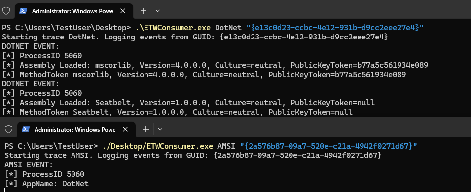The width and height of the screenshot is (471, 192).
Task: Click 'MethodToken Seatbelt' line
Action: pyautogui.click(x=177, y=112)
